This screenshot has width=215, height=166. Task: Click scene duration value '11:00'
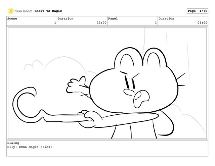click(101, 22)
